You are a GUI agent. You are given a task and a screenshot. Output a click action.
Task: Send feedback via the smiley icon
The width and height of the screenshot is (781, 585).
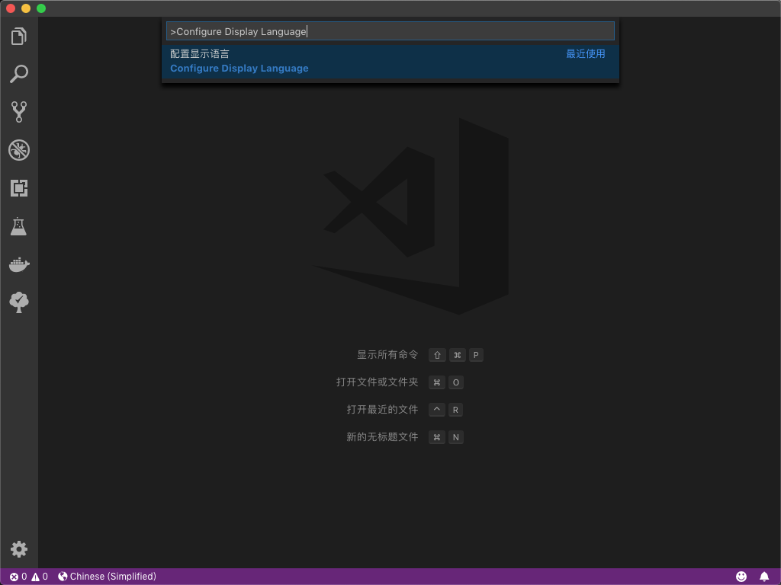coord(741,577)
